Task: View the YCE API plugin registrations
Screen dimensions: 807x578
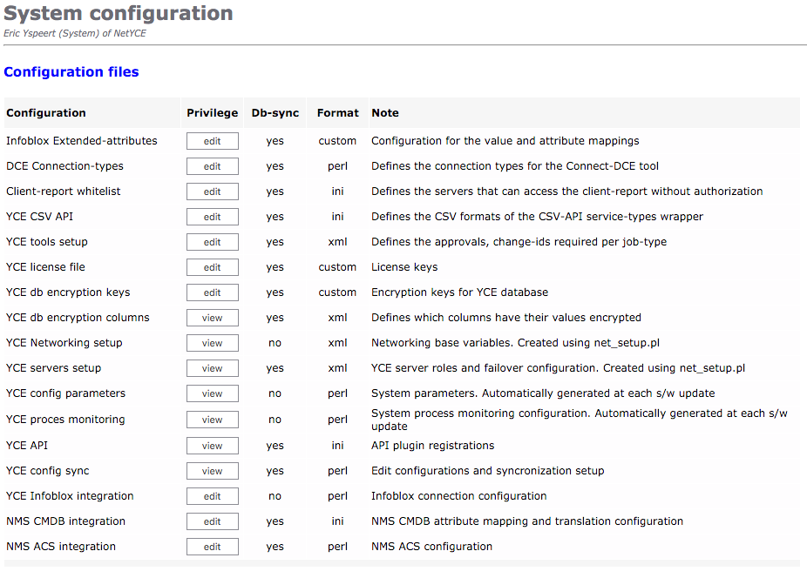Action: [x=212, y=445]
